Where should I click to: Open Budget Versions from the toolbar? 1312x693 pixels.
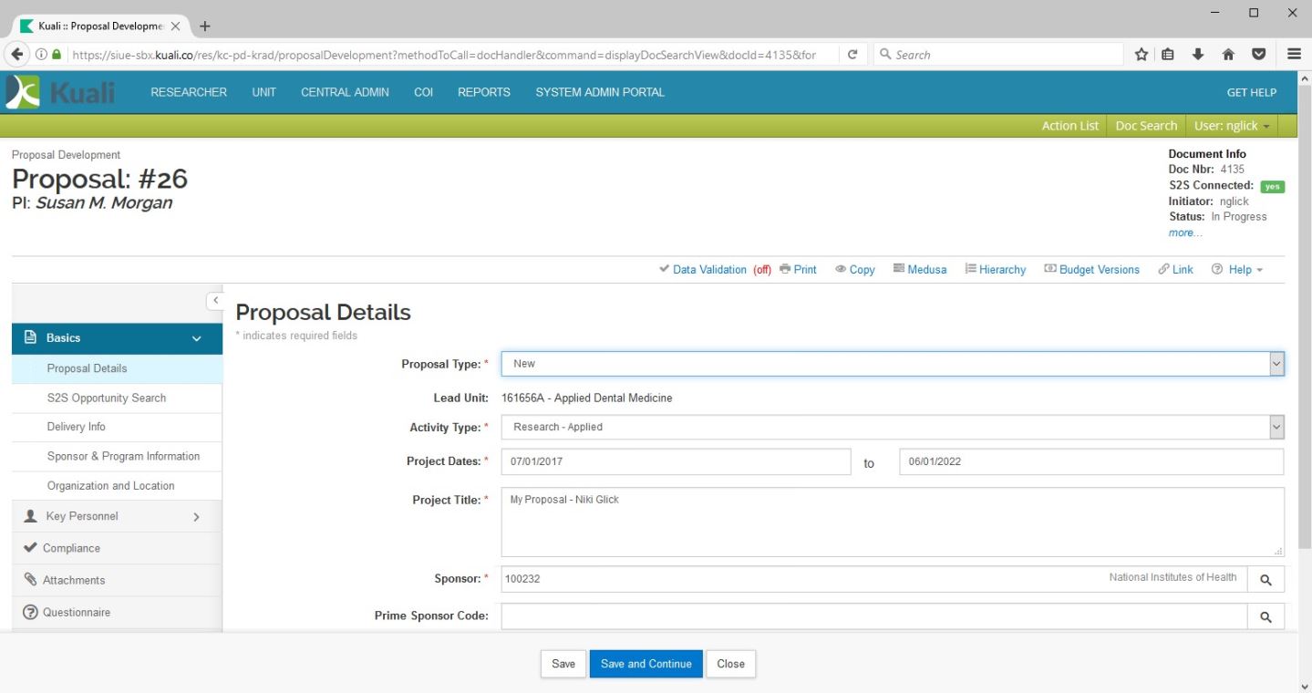(x=1091, y=270)
